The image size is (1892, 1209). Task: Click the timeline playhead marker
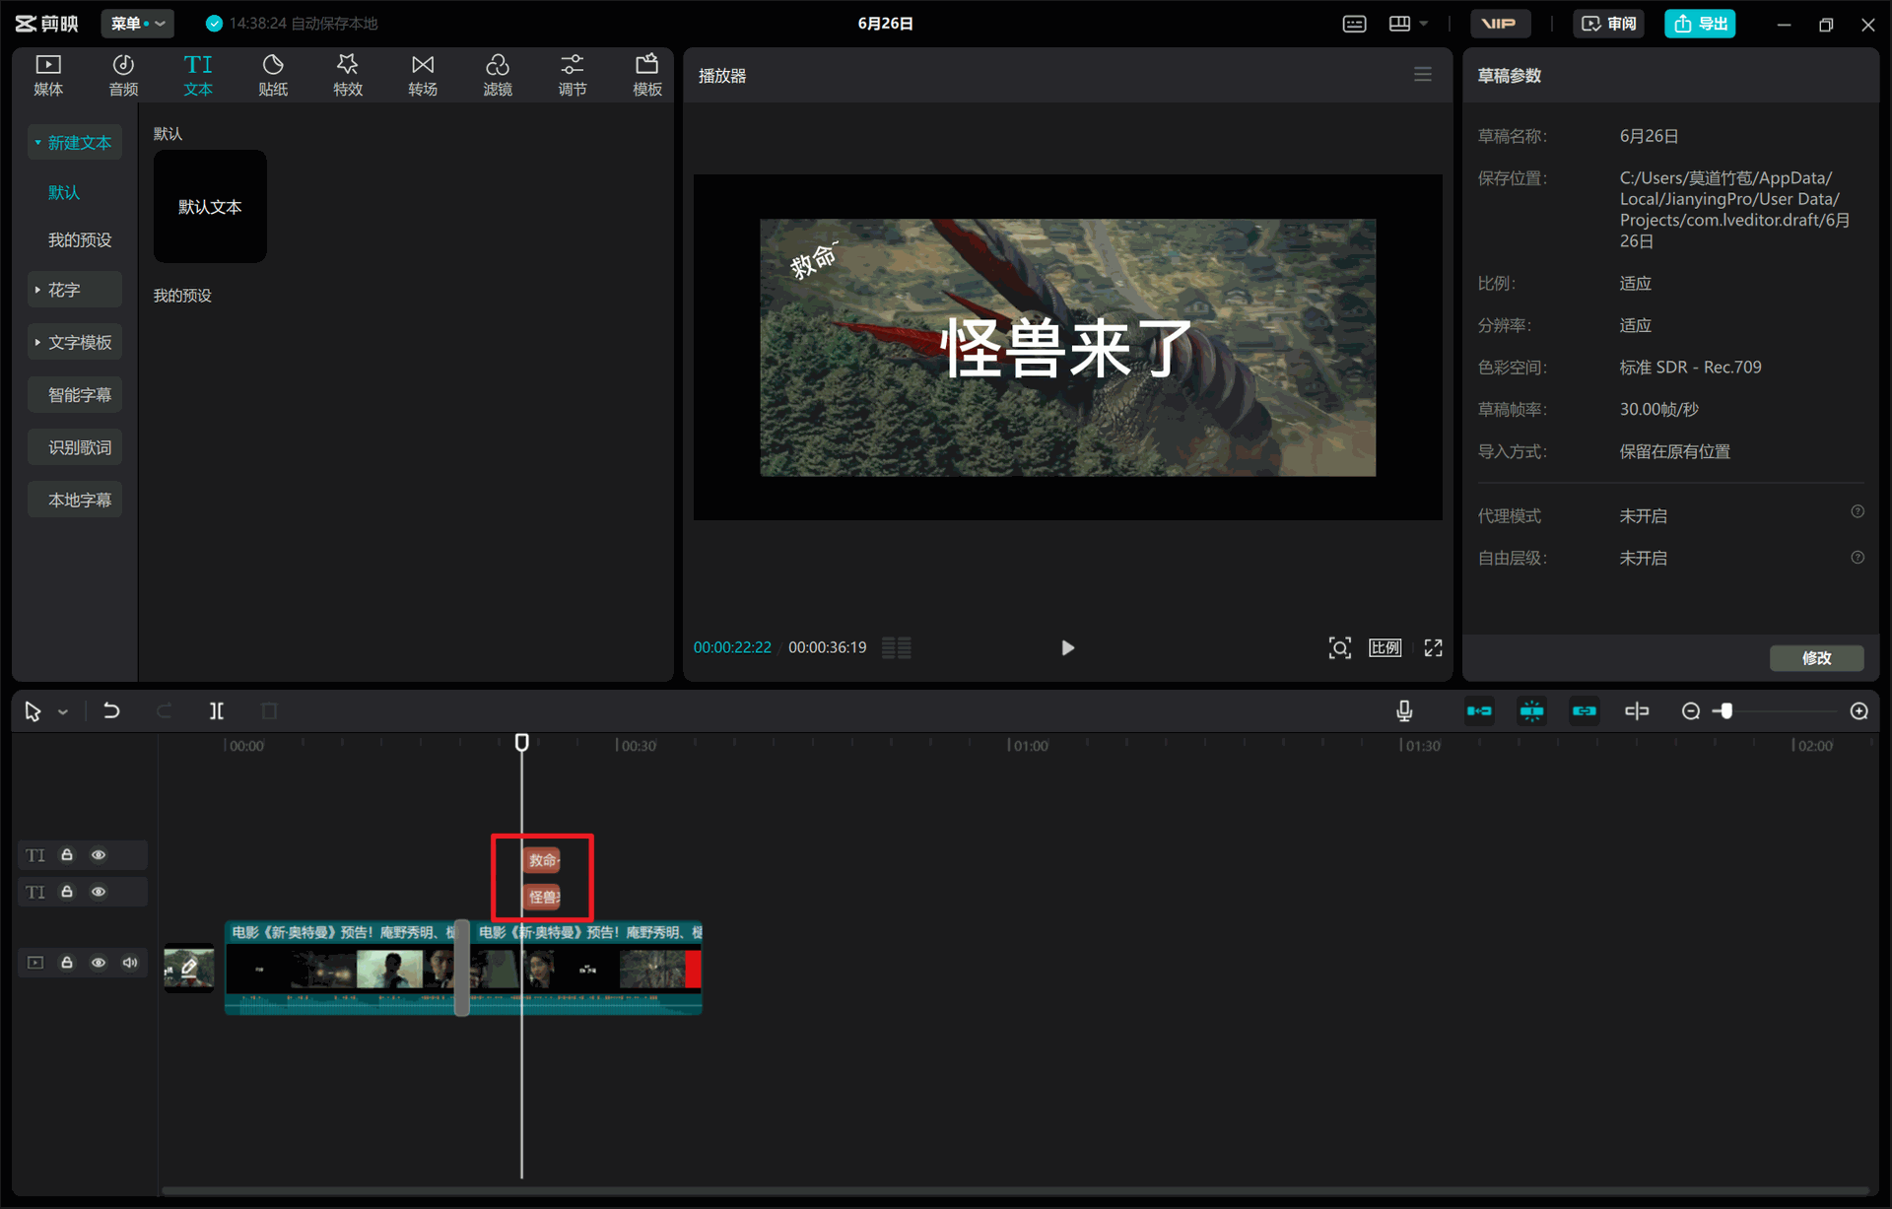click(x=522, y=742)
